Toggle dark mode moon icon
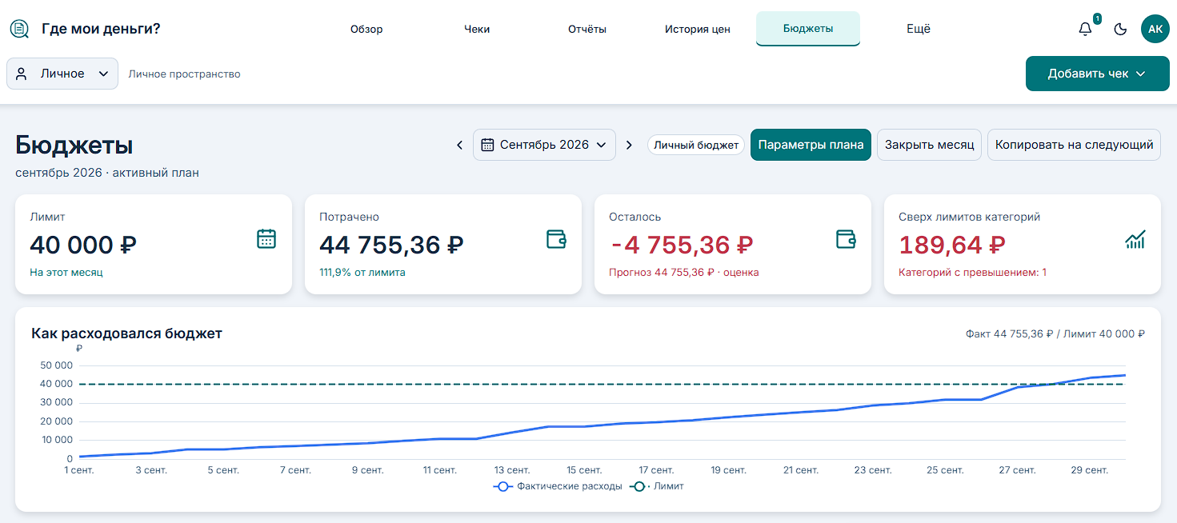 1120,29
